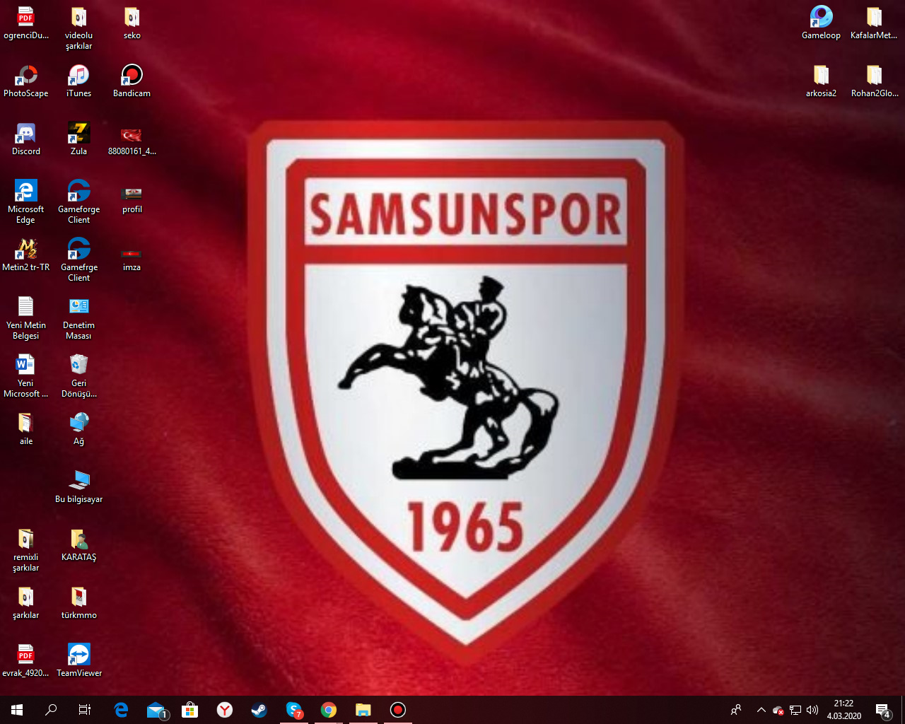Select the aile folder
Image resolution: width=905 pixels, height=724 pixels.
pos(26,429)
